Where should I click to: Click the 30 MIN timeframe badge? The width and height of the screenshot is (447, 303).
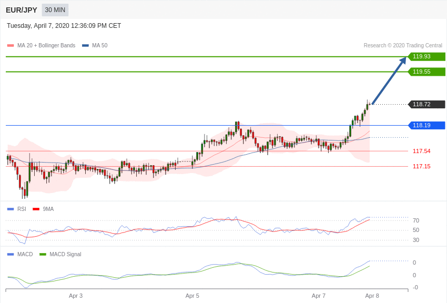pyautogui.click(x=55, y=10)
